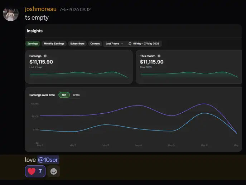Image resolution: width=246 pixels, height=185 pixels.
Task: Click the chevron next to Last 7 days
Action: [122, 43]
